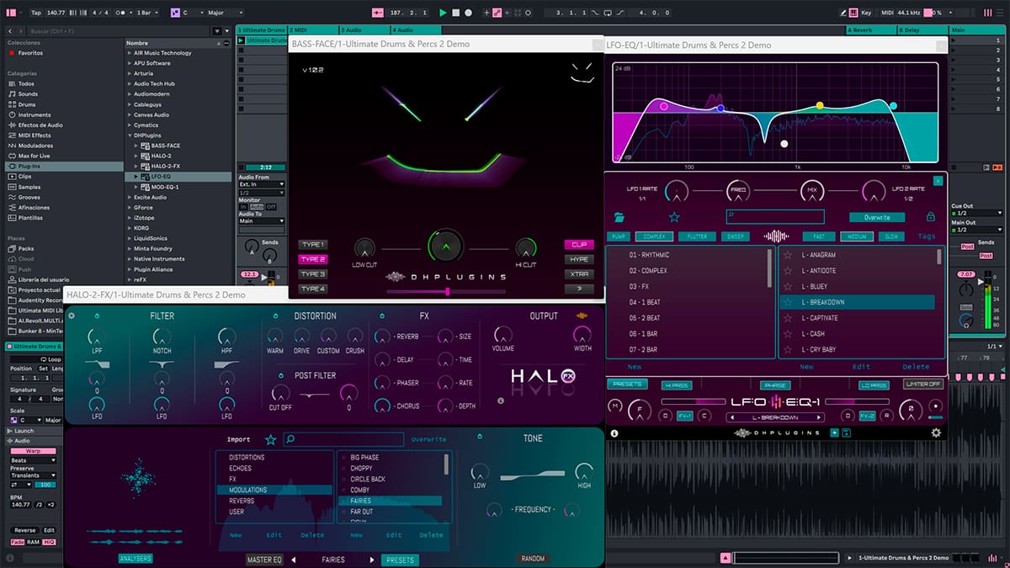Star the L - ANAGRAM preset
1010x568 pixels.
point(789,255)
